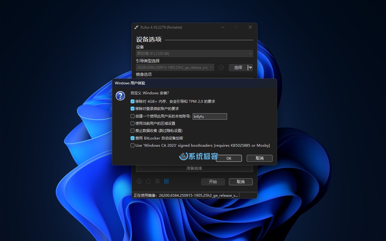
Task: Click the circular info icon in Rufus
Action: click(148, 181)
